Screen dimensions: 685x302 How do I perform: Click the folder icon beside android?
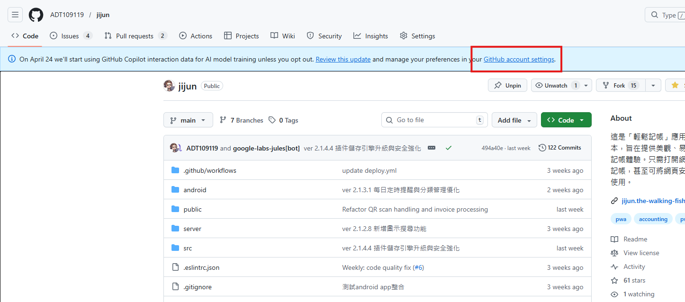pyautogui.click(x=175, y=190)
